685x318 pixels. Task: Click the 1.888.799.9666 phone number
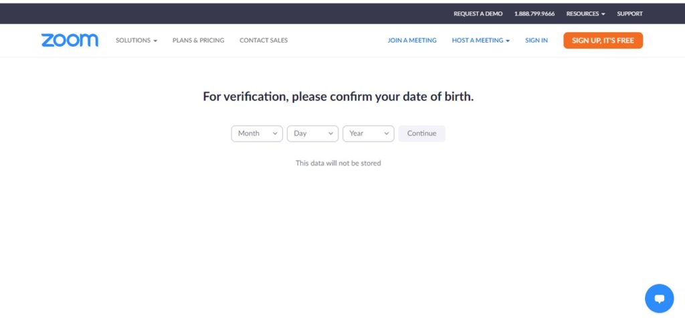point(534,13)
